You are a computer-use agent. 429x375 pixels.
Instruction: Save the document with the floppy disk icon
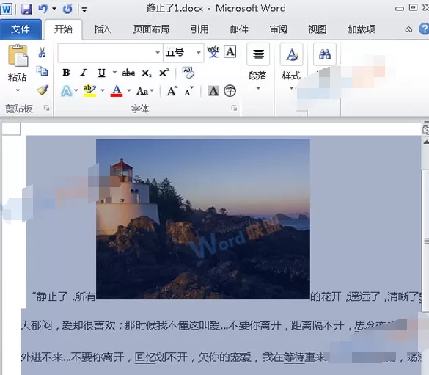(x=26, y=9)
